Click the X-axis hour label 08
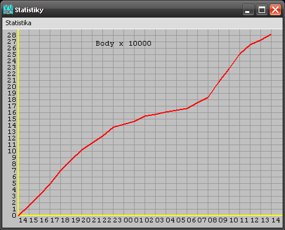This screenshot has width=285, height=230. click(x=212, y=220)
